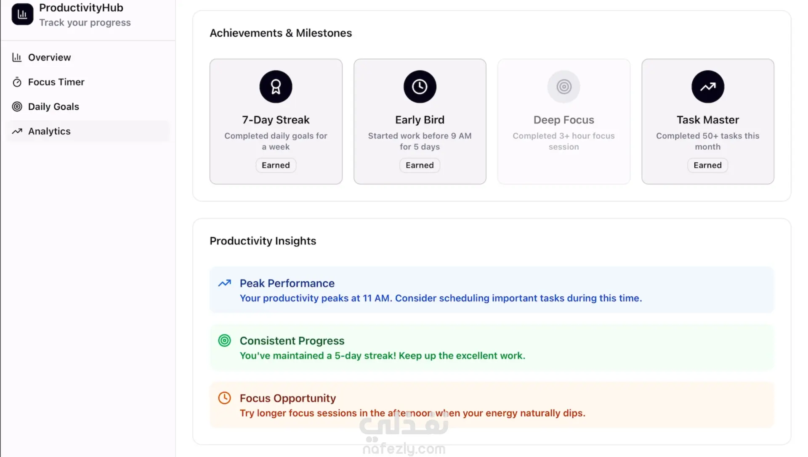Open the Overview page from sidebar
Image resolution: width=808 pixels, height=457 pixels.
click(x=49, y=57)
